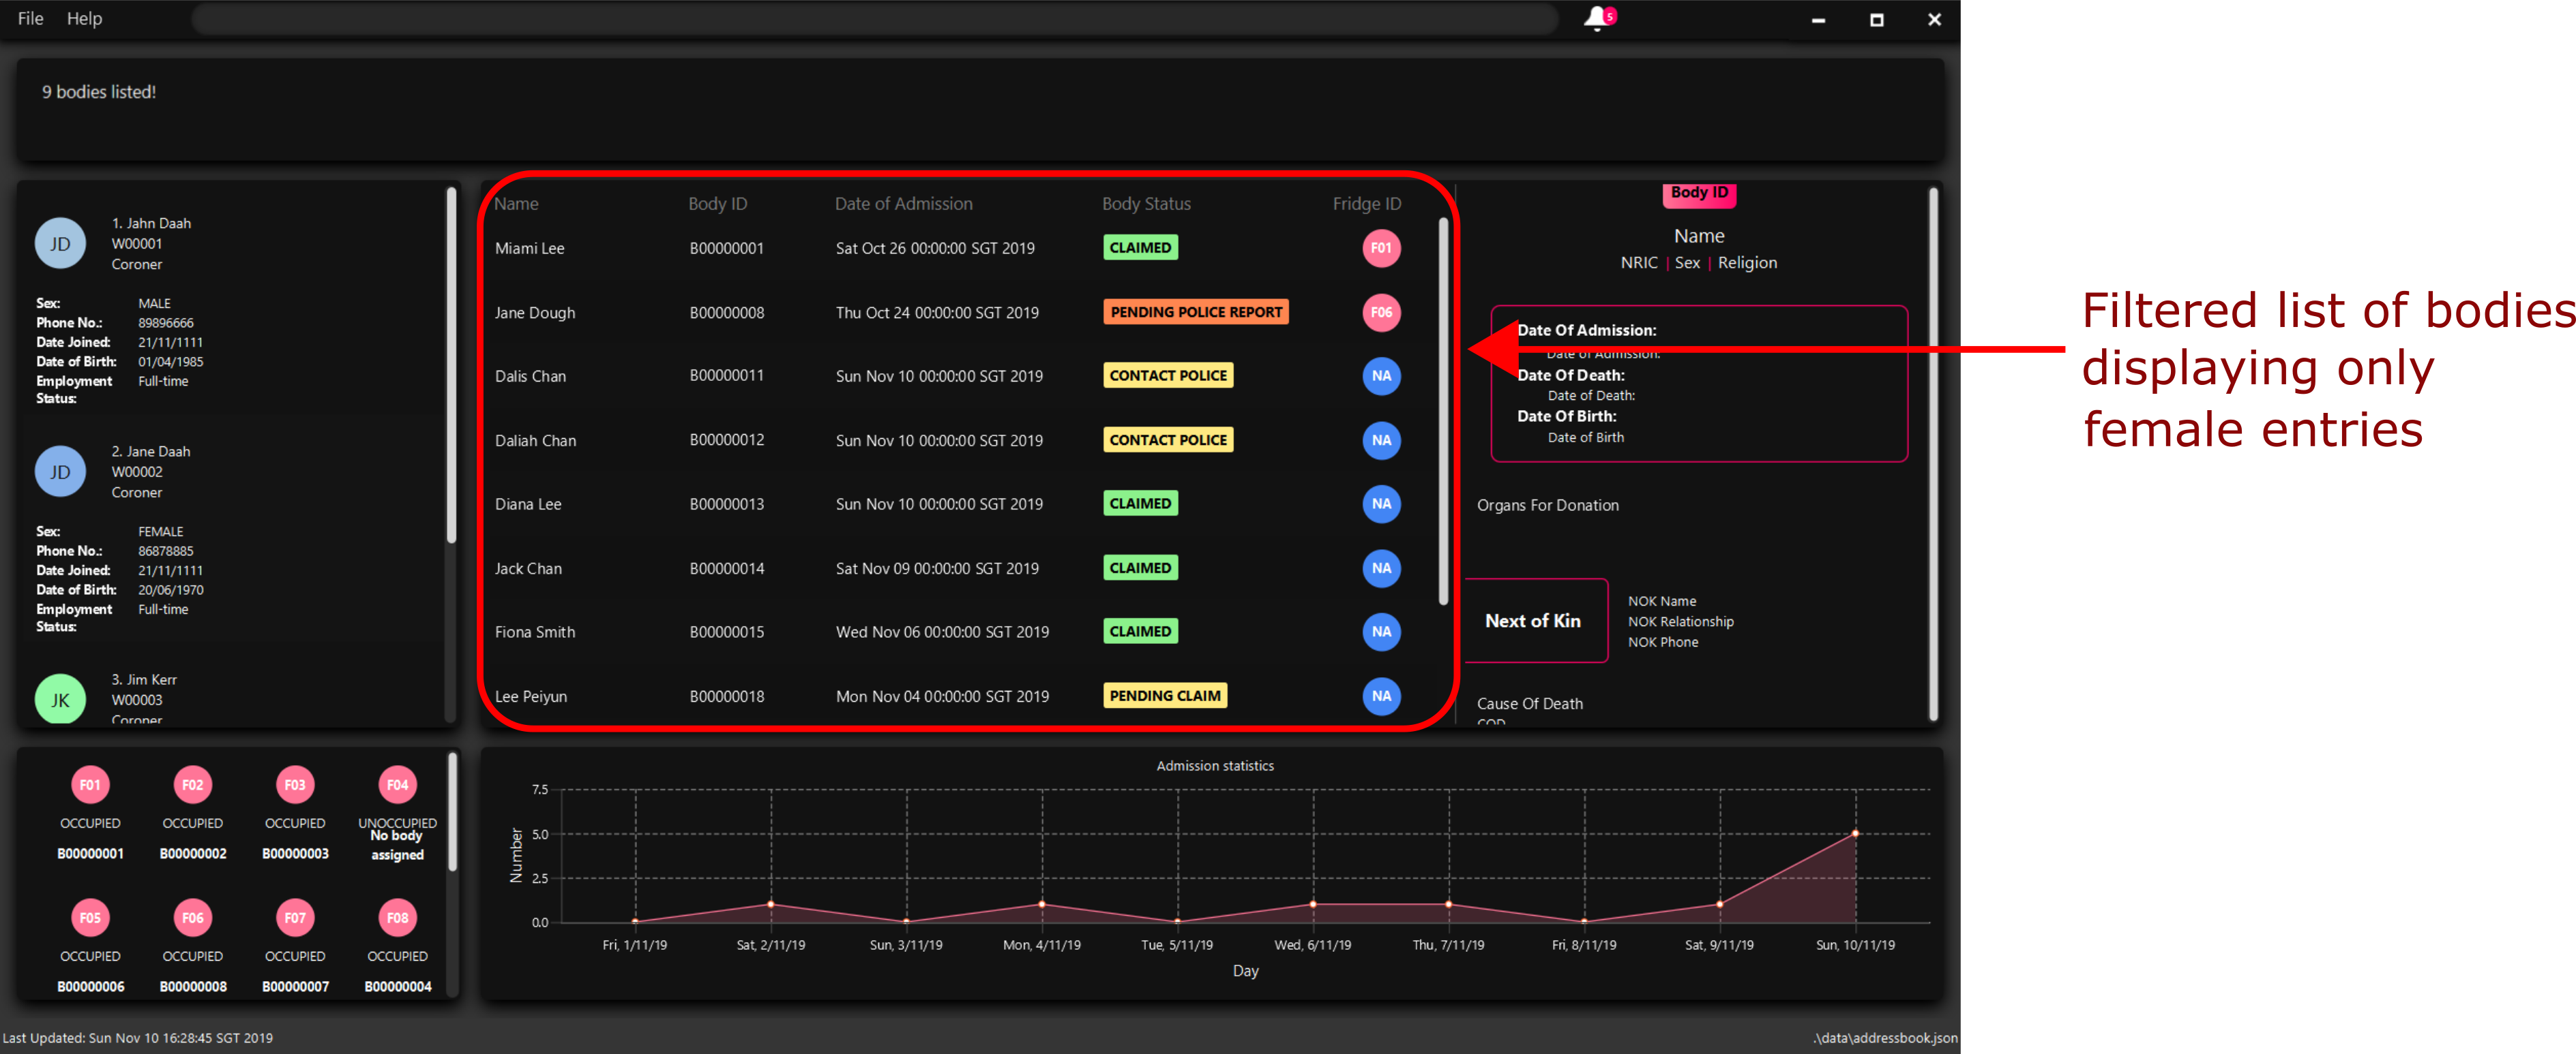Click the Religion label in details header
This screenshot has height=1054, width=2576.
click(x=1747, y=263)
